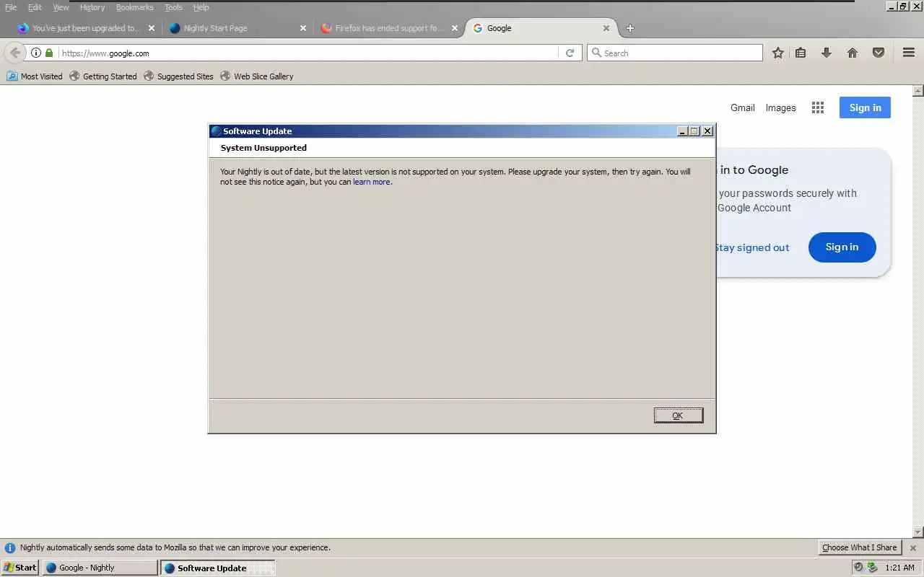The width and height of the screenshot is (924, 577).
Task: Go to the Home page icon
Action: click(x=853, y=53)
